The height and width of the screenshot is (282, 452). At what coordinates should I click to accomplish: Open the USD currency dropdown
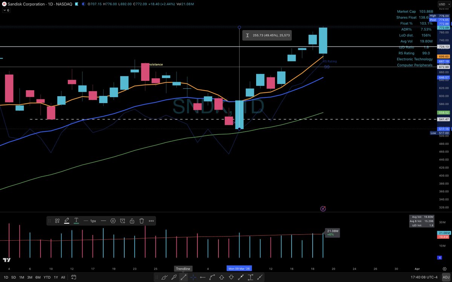tap(444, 4)
